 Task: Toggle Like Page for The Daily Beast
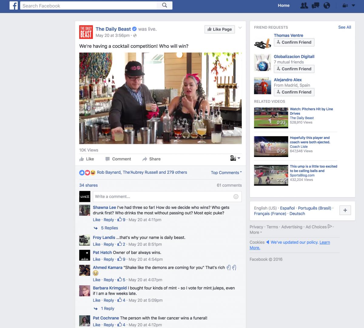click(220, 29)
